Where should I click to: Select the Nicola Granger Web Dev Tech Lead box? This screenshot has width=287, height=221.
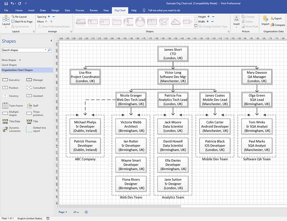pos(131,100)
